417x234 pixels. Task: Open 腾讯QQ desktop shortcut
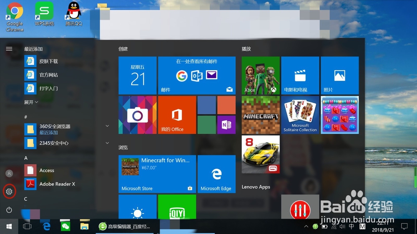[x=74, y=14]
